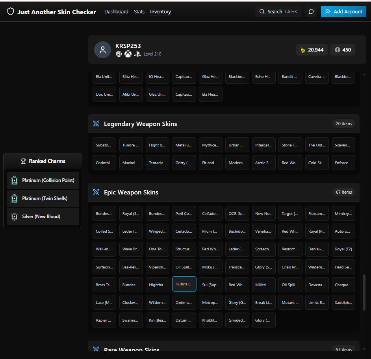Click the Ranked Charms trophy icon

[23, 161]
